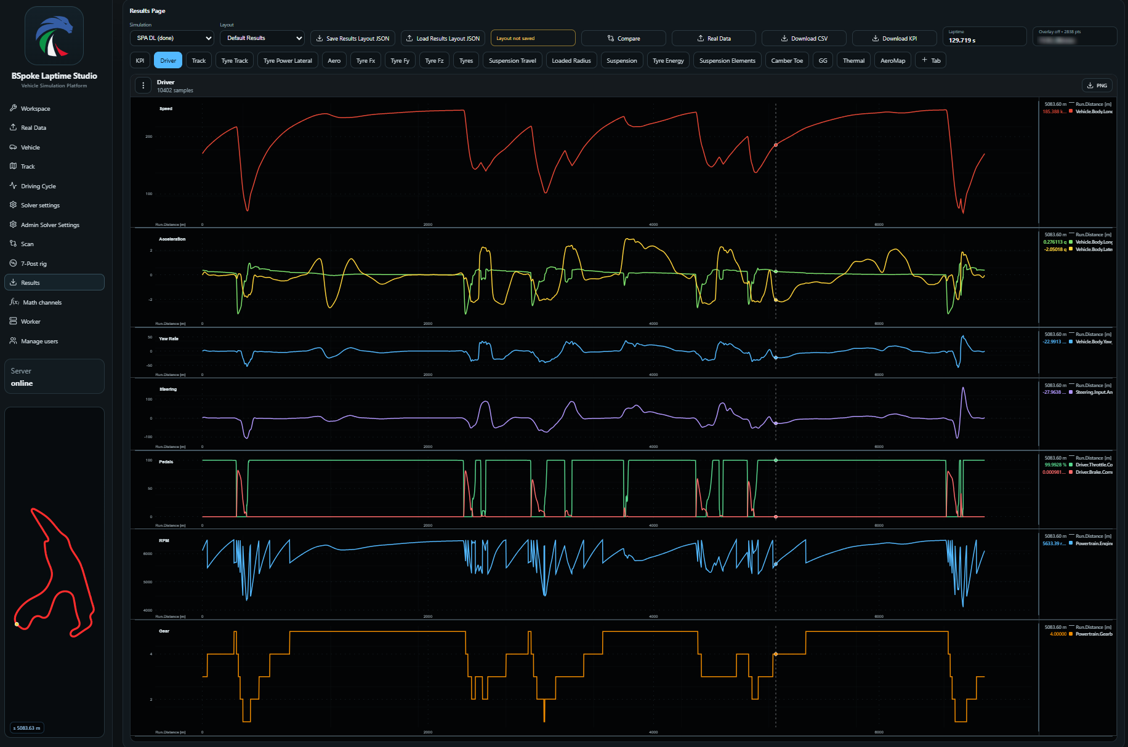Click the red Vehicle.Body.Long speed legend swatch
The image size is (1128, 747).
pos(1071,111)
